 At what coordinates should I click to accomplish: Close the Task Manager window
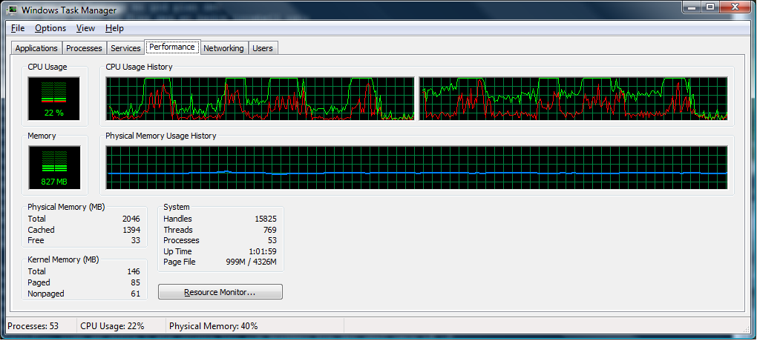(x=734, y=7)
